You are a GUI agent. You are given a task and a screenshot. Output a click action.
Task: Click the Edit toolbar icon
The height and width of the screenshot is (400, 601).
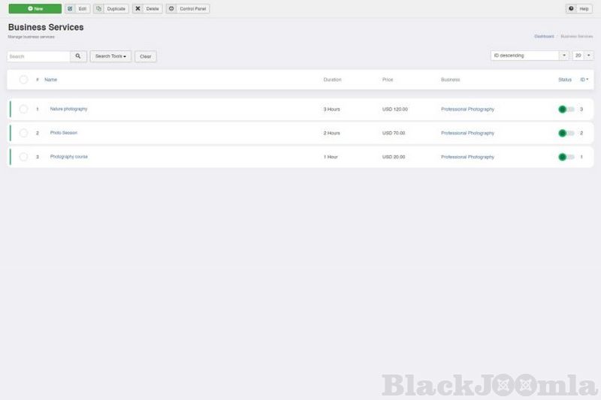pyautogui.click(x=70, y=9)
